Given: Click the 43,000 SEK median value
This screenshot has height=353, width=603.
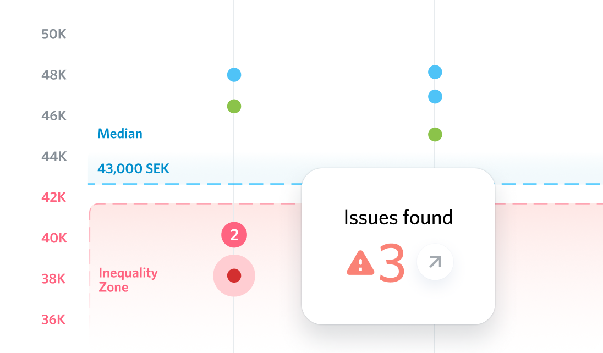Looking at the screenshot, I should click(x=133, y=169).
